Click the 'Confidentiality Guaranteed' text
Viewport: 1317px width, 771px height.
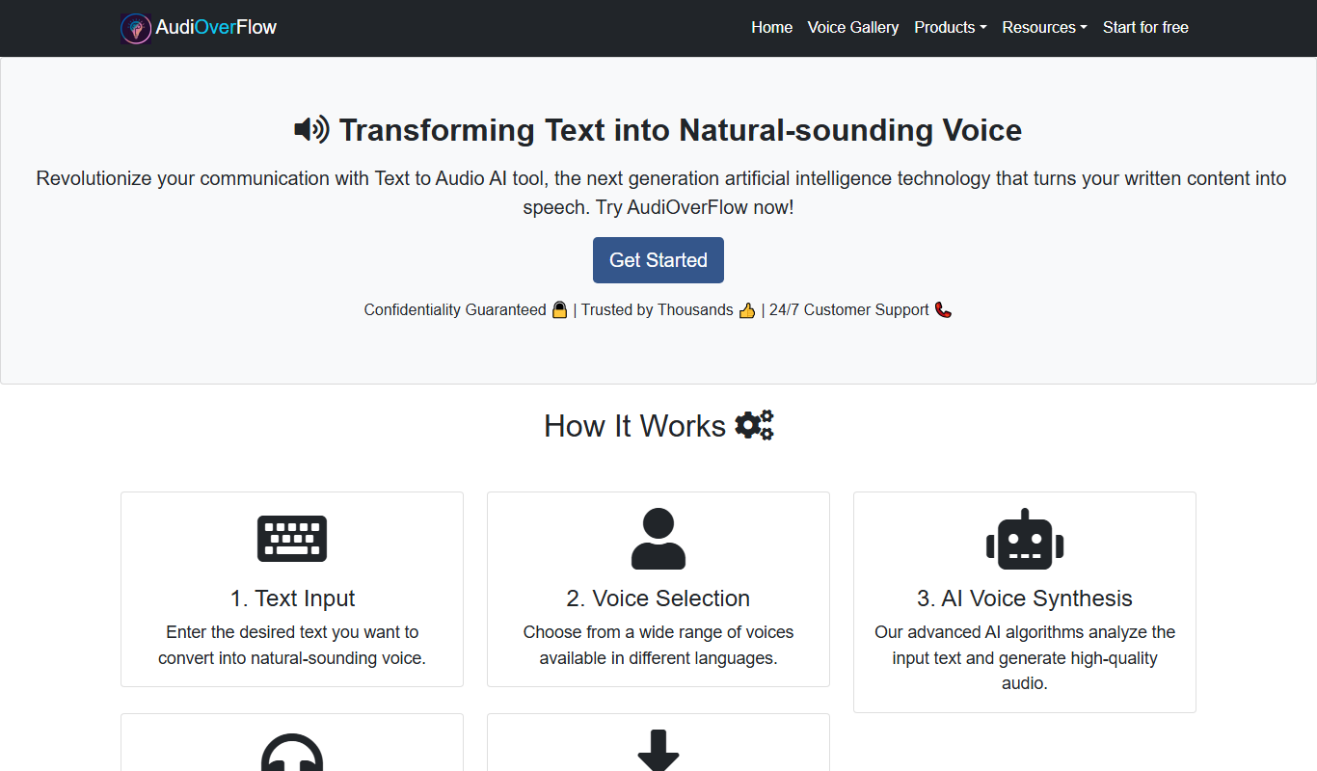(455, 309)
